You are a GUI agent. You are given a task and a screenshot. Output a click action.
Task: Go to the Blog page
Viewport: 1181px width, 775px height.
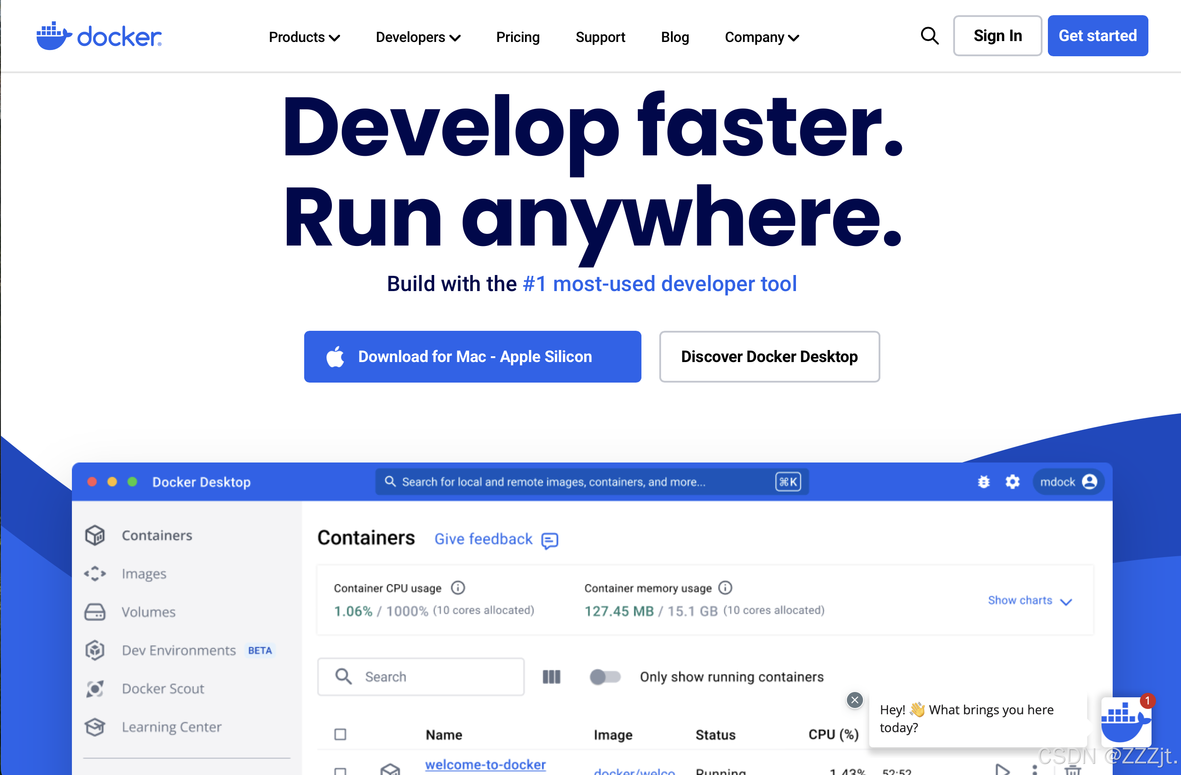[674, 37]
